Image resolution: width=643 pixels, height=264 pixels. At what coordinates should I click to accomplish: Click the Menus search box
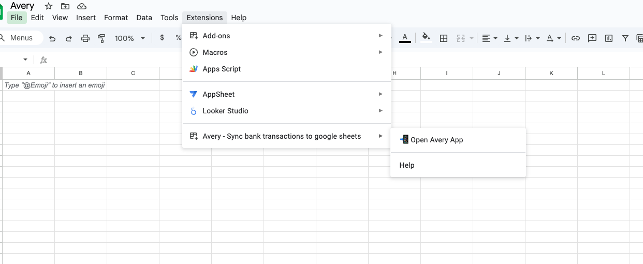(x=21, y=38)
